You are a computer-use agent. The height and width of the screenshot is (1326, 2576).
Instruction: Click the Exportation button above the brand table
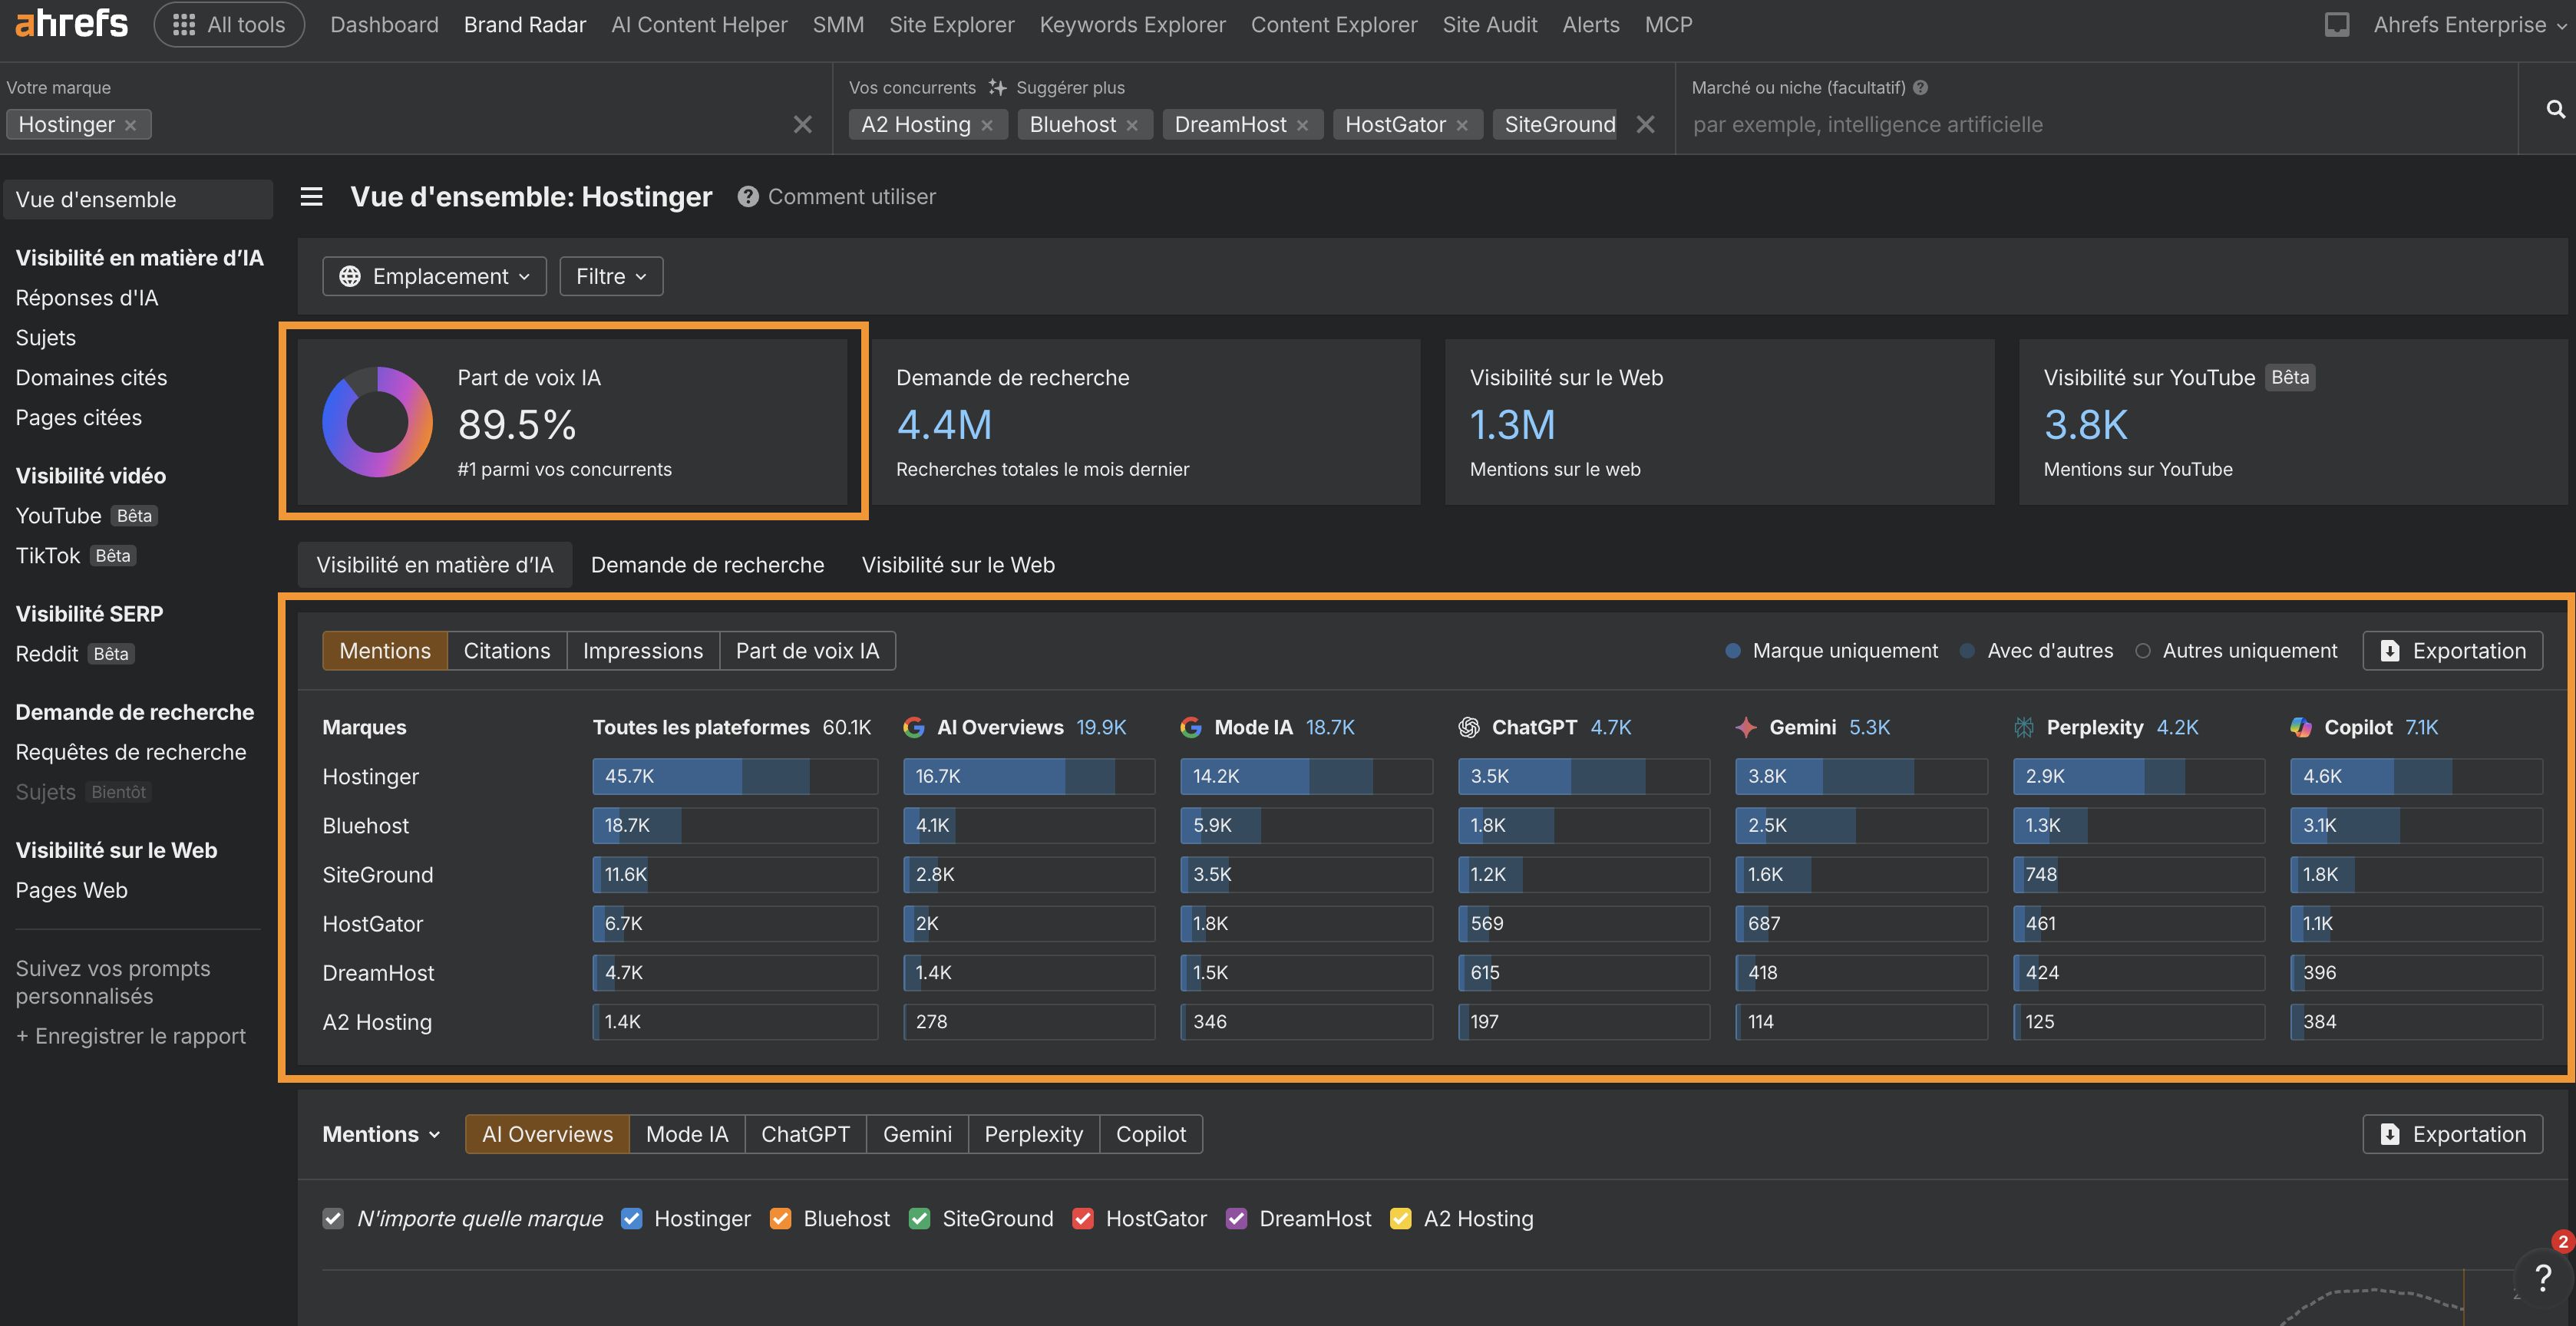coord(2452,650)
